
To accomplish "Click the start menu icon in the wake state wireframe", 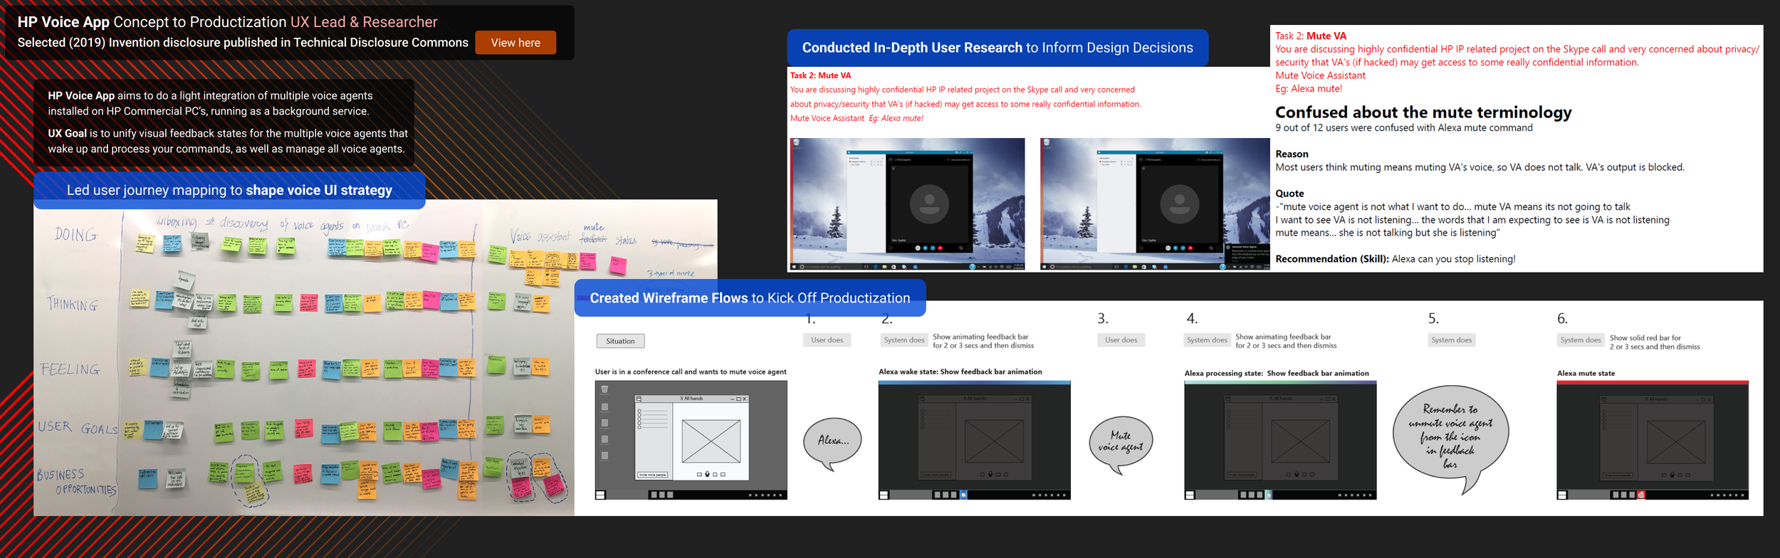I will pos(884,495).
